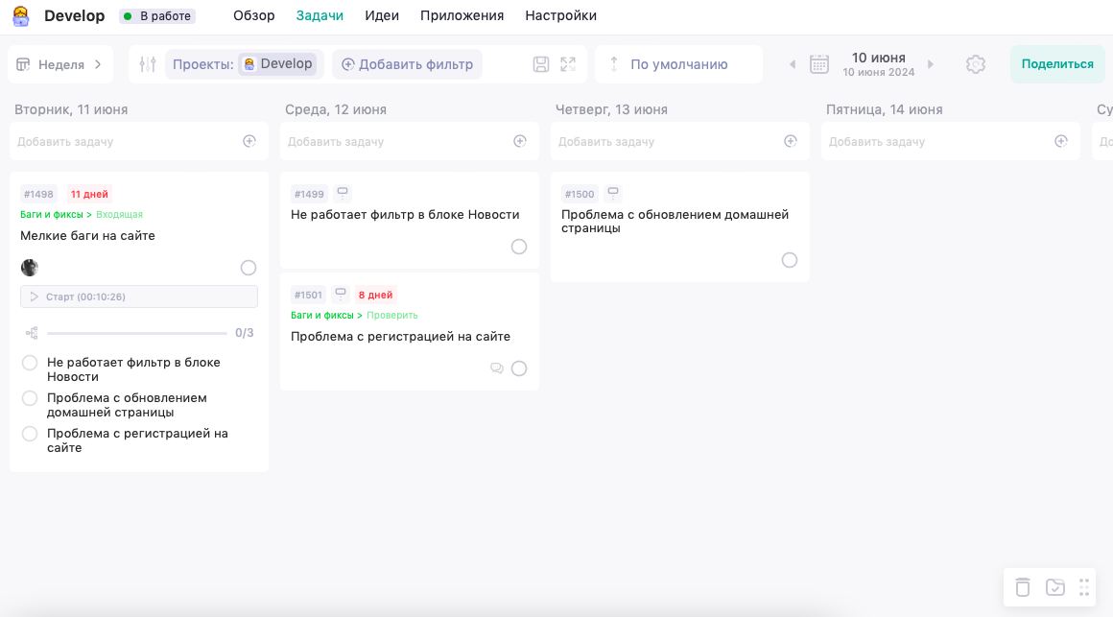1113x617 pixels.
Task: Click the 0/3 subtask progress bar on #1498
Action: (x=137, y=333)
